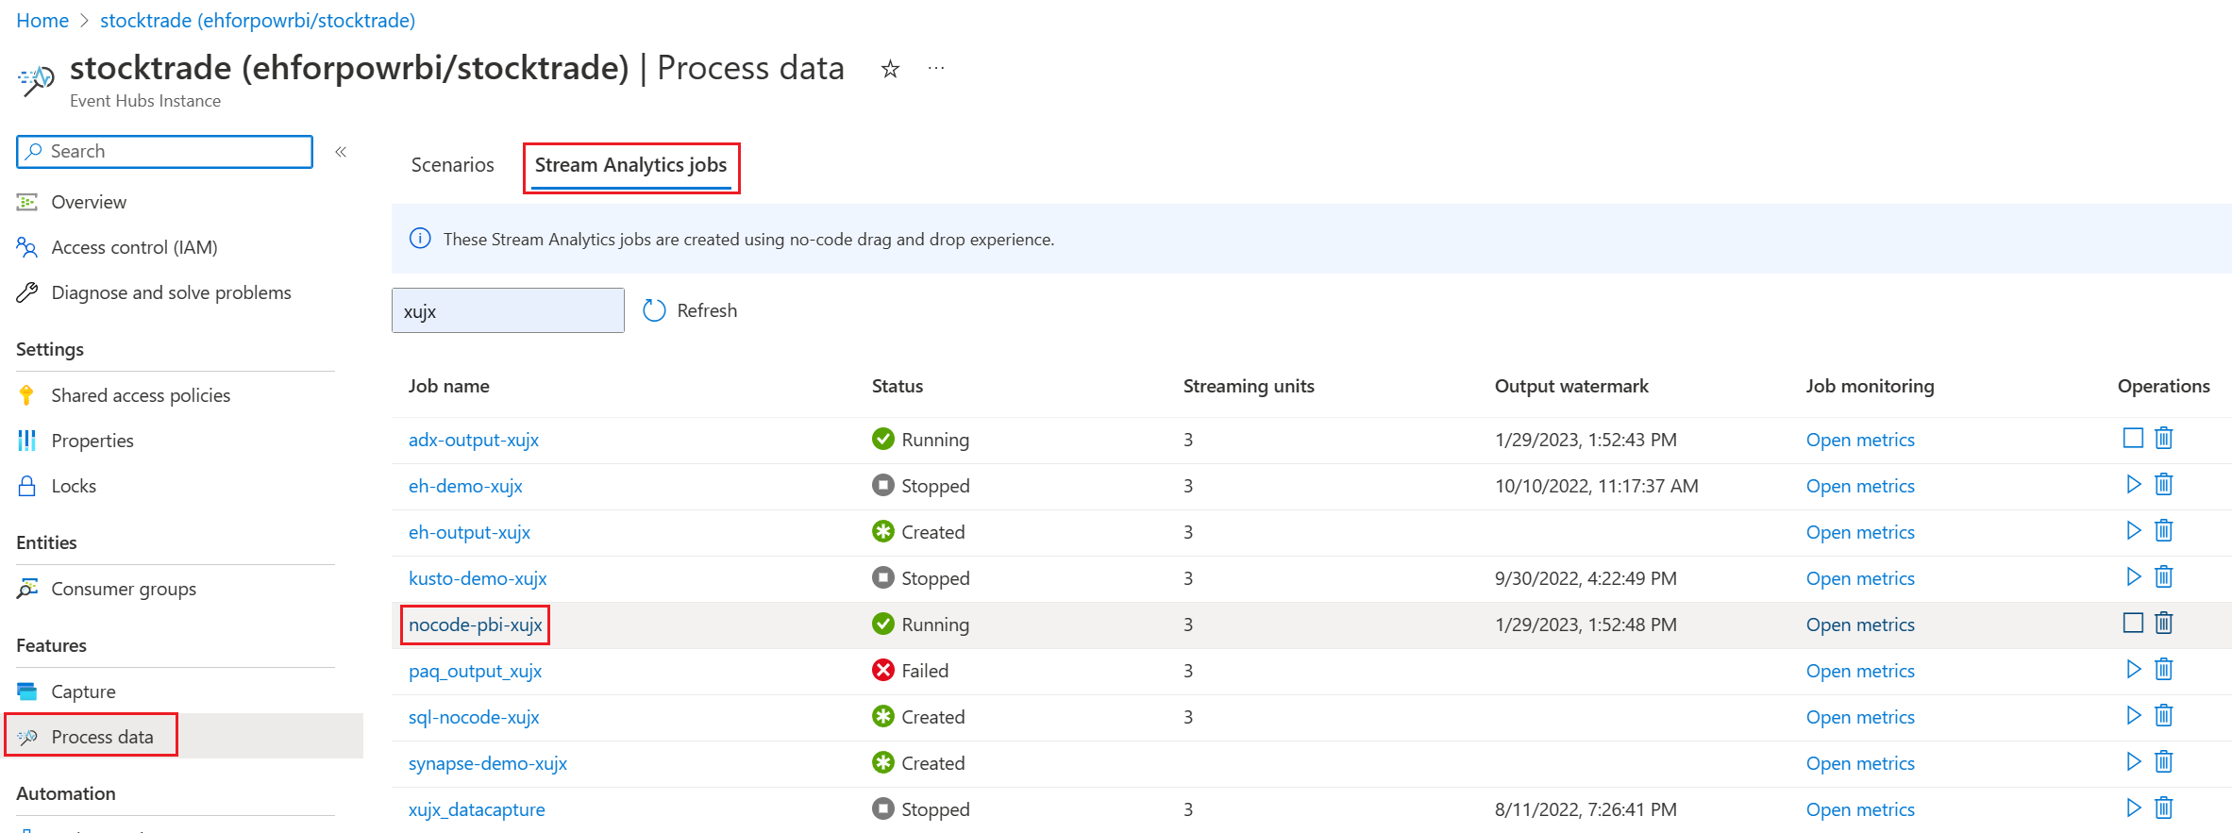Open metrics for sql-nocode-xujx
This screenshot has width=2232, height=833.
point(1860,717)
